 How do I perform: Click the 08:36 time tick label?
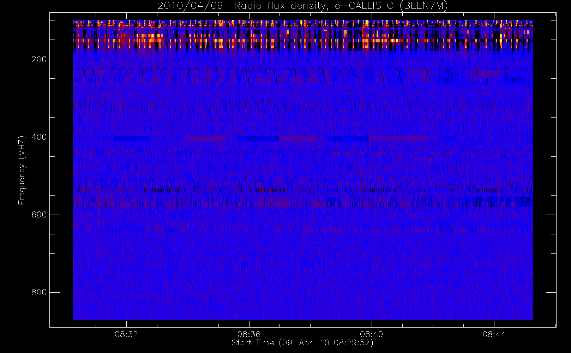pyautogui.click(x=249, y=334)
